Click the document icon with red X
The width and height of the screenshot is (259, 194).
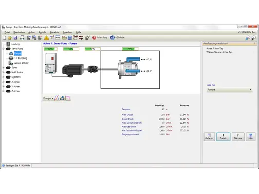coord(40,37)
